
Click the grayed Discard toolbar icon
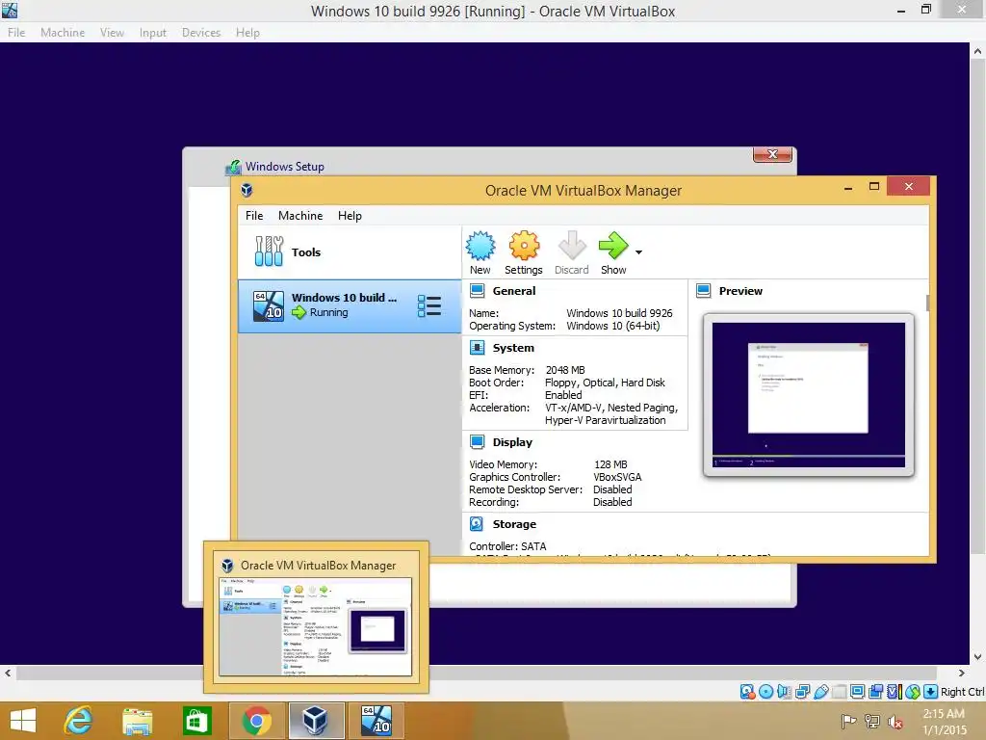coord(572,246)
